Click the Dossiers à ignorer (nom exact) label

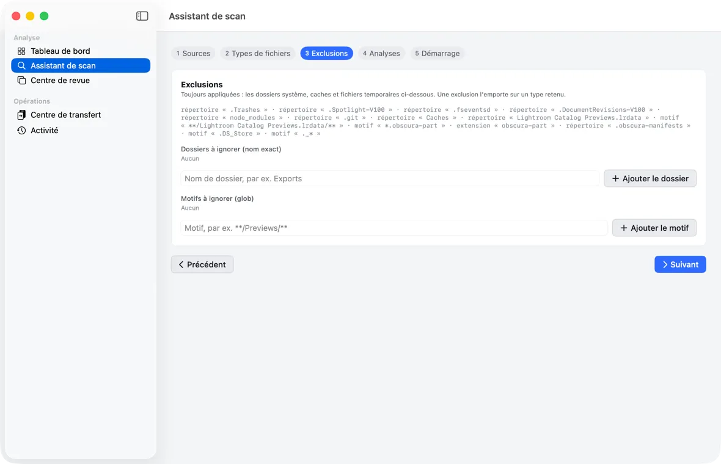pos(231,149)
